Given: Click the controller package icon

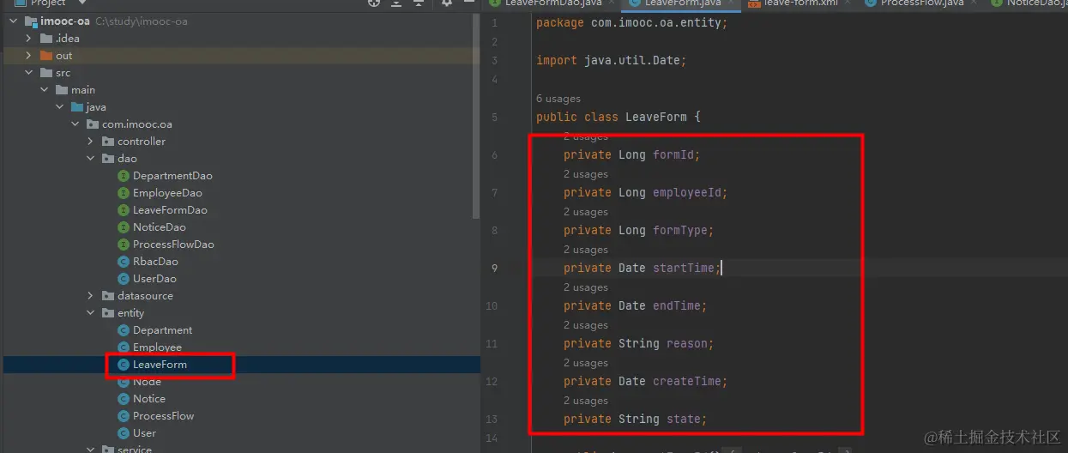Looking at the screenshot, I should click(x=108, y=142).
